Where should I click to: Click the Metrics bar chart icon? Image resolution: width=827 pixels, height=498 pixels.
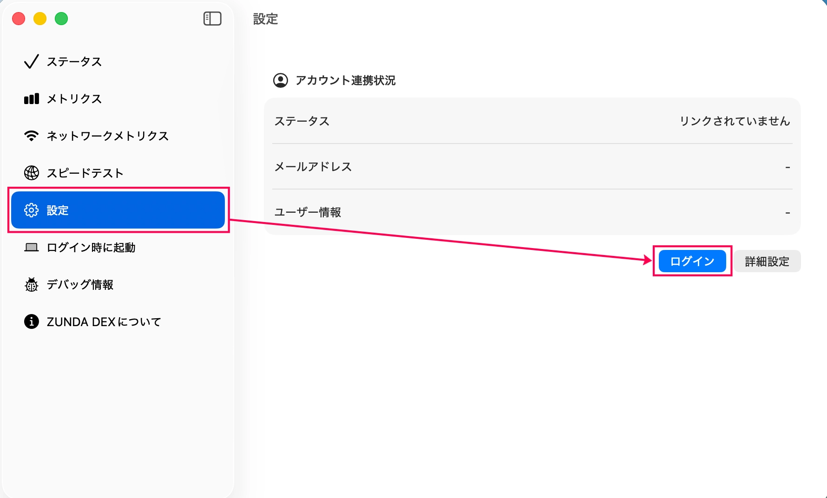31,98
